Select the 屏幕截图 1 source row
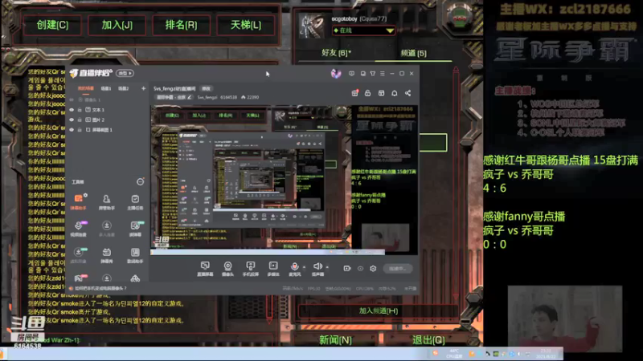Image resolution: width=643 pixels, height=361 pixels. tap(108, 130)
